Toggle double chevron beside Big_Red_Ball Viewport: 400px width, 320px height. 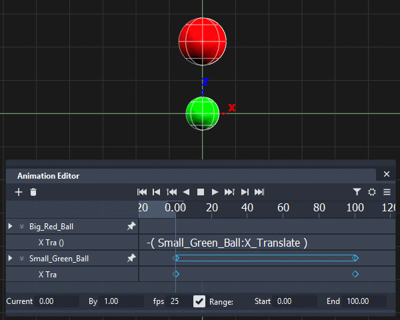pyautogui.click(x=22, y=227)
